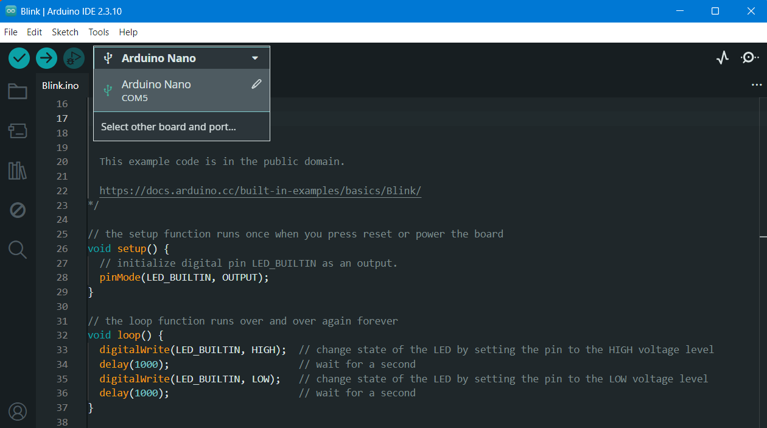The height and width of the screenshot is (428, 767).
Task: Click line number 26 in the gutter
Action: (x=62, y=248)
